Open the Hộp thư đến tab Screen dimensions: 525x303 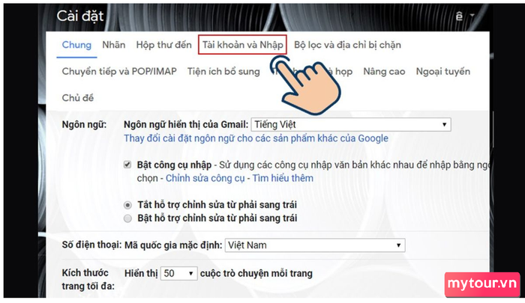(x=163, y=45)
